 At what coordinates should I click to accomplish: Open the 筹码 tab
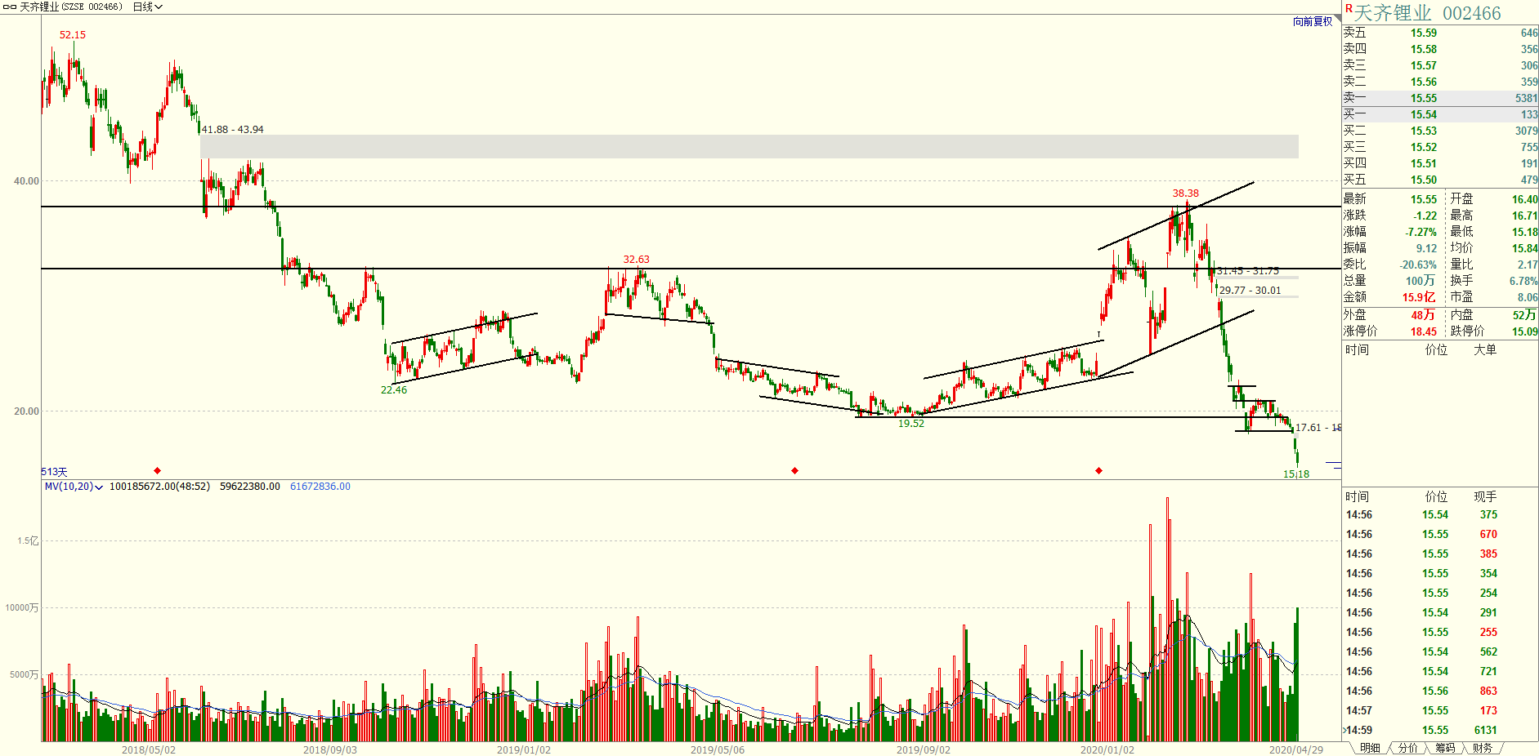coord(1445,748)
